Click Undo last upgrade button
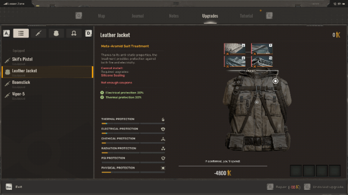 coord(323,187)
